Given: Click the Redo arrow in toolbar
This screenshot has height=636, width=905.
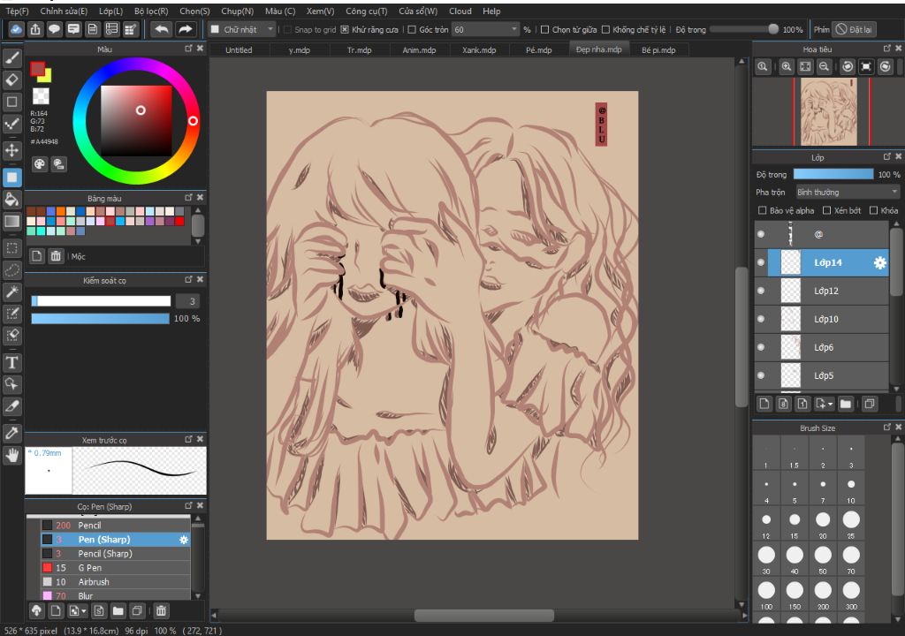Looking at the screenshot, I should coord(185,29).
